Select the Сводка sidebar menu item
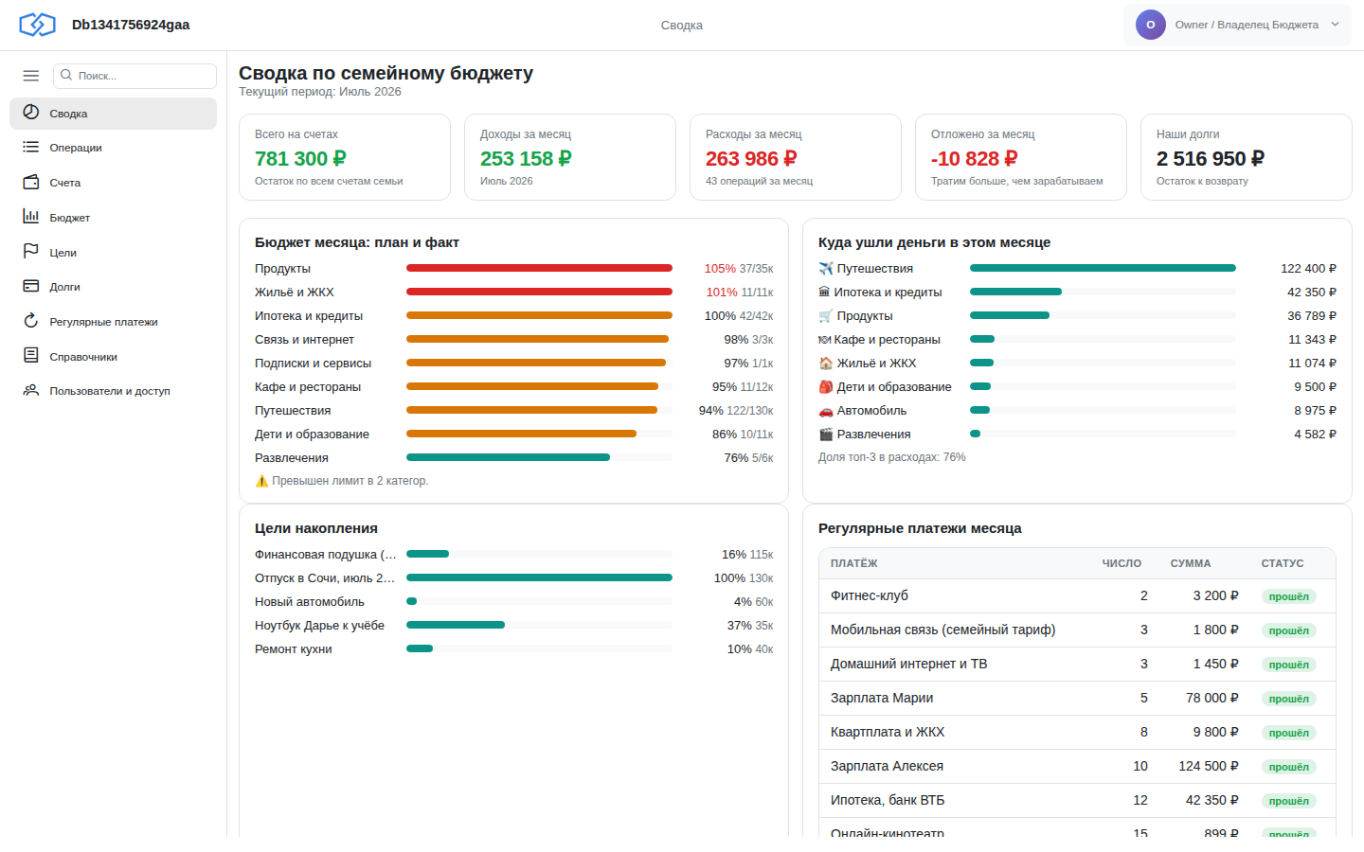Viewport: 1364px width, 852px height. point(113,113)
